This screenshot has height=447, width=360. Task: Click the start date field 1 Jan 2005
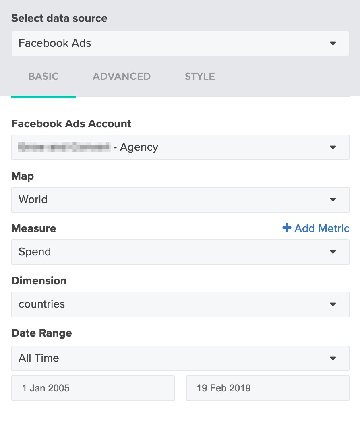coord(93,388)
